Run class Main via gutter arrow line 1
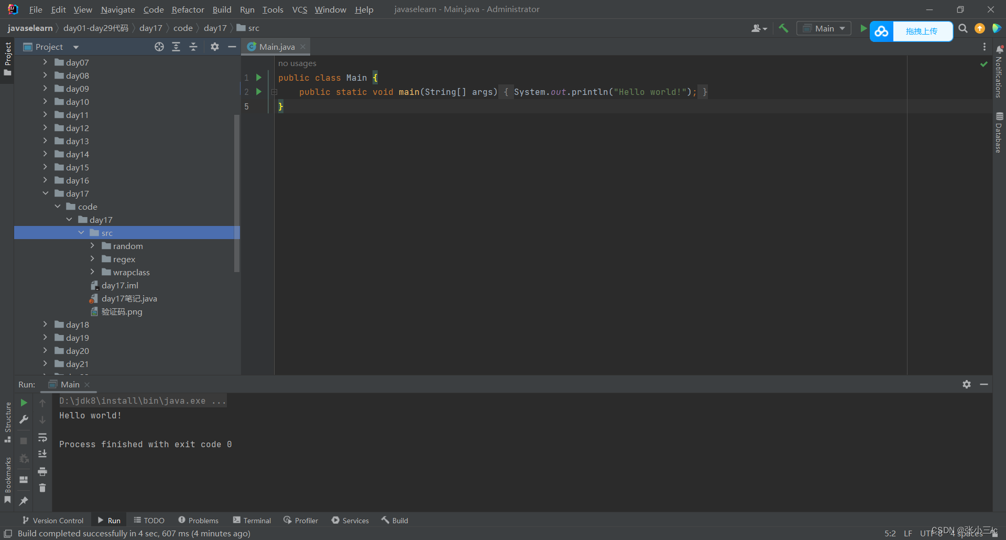Viewport: 1006px width, 540px height. click(259, 77)
